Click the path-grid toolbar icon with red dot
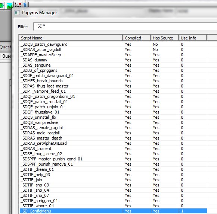 18,5
